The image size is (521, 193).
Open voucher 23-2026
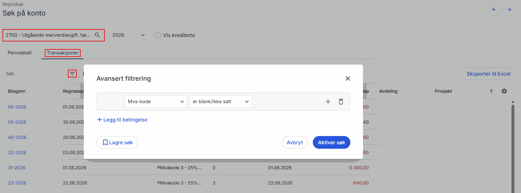click(17, 183)
